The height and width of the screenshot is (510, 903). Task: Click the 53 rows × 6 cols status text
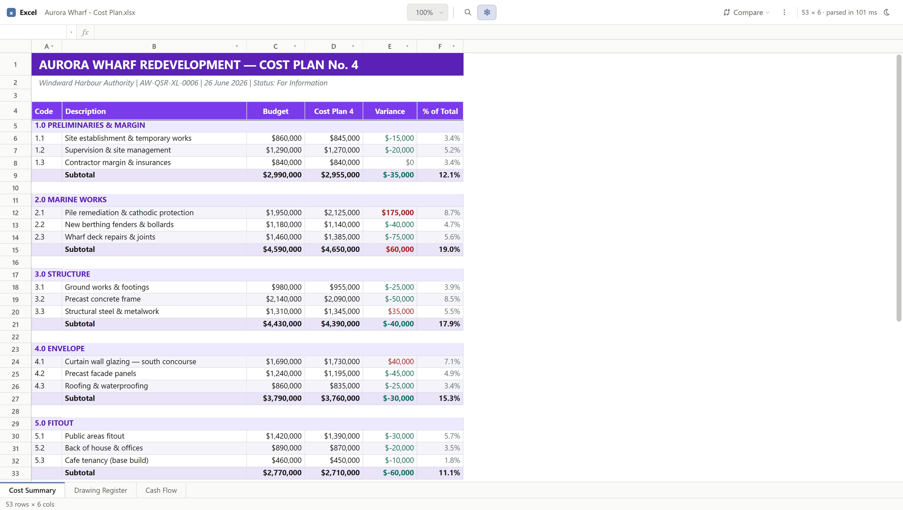pos(30,504)
